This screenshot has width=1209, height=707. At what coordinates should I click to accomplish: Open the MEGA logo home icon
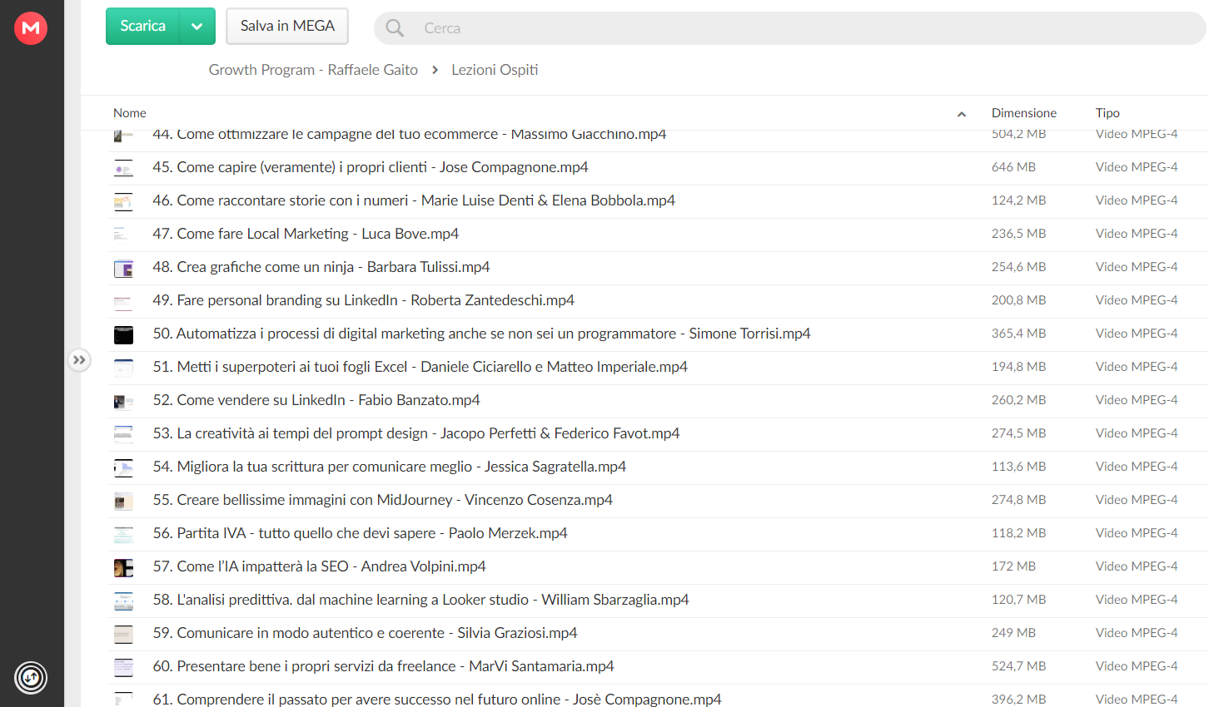coord(31,28)
